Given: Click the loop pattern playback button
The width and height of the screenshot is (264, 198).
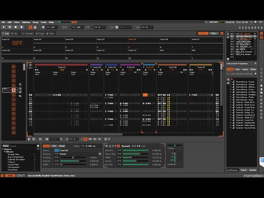Looking at the screenshot, I should click(10, 27).
